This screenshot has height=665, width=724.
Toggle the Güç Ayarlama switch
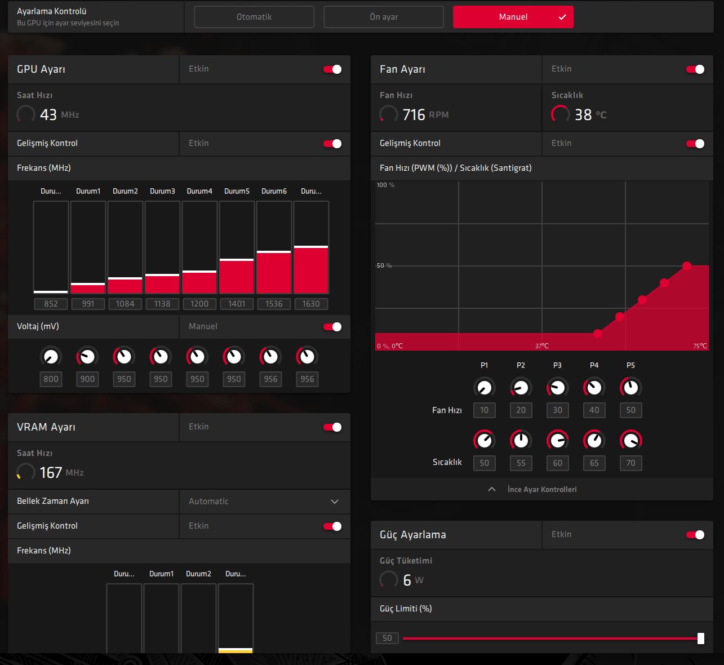pos(695,535)
